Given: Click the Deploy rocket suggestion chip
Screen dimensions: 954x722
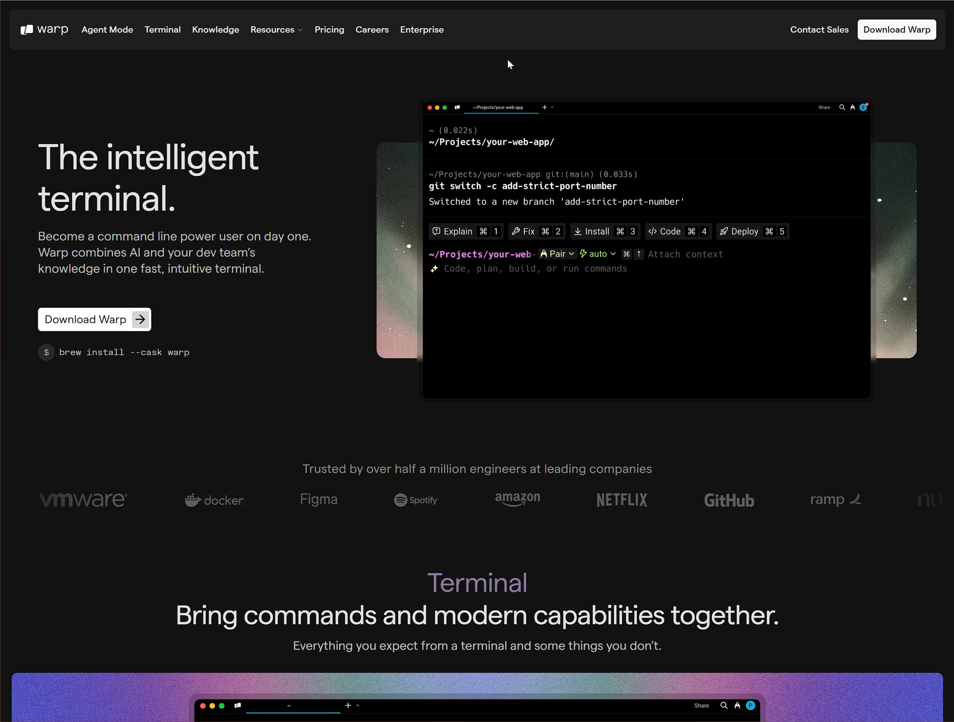Looking at the screenshot, I should [x=752, y=231].
